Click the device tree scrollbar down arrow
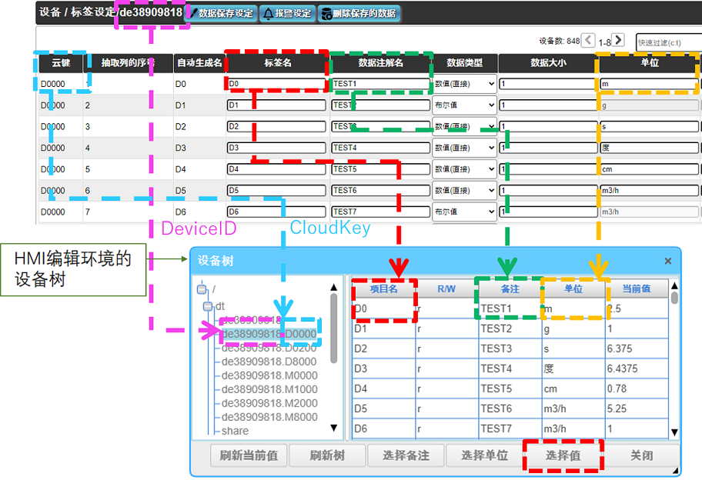This screenshot has width=702, height=480. [334, 428]
